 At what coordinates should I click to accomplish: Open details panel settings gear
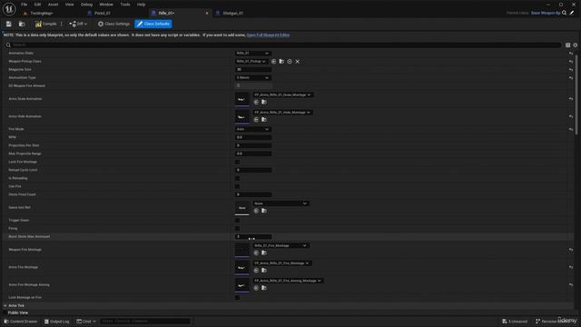coord(575,45)
